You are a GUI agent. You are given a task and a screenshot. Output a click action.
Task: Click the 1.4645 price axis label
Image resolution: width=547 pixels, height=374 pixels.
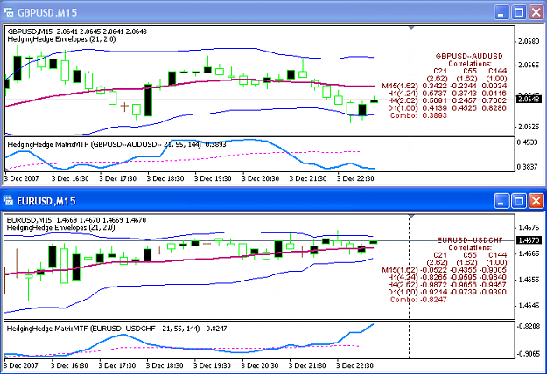[529, 305]
